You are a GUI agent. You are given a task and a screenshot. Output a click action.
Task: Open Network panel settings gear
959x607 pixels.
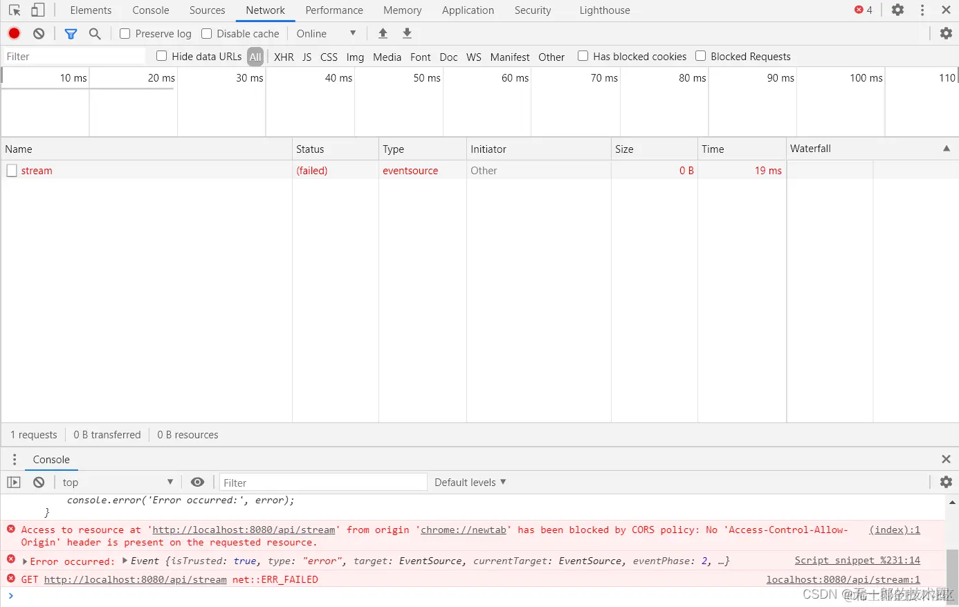tap(946, 33)
